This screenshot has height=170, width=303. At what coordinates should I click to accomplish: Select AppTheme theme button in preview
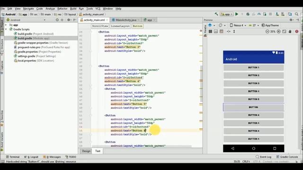pyautogui.click(x=270, y=25)
